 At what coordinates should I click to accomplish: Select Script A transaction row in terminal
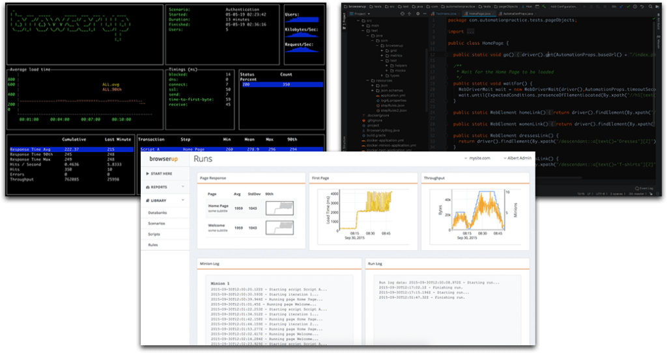pos(231,150)
